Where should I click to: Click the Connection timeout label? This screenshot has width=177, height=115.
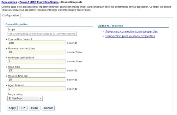coord(20,39)
